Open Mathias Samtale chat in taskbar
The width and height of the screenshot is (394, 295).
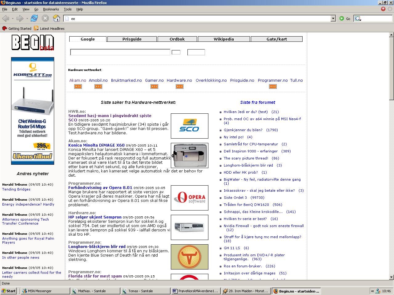click(x=95, y=291)
